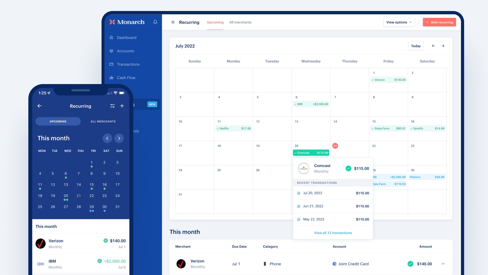Tap day 20 in phone calendar
This screenshot has width=488, height=275.
pos(66,196)
